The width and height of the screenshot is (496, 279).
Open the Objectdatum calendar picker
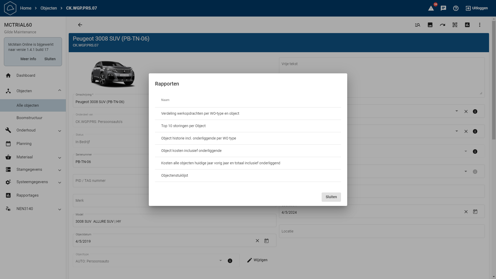266,241
